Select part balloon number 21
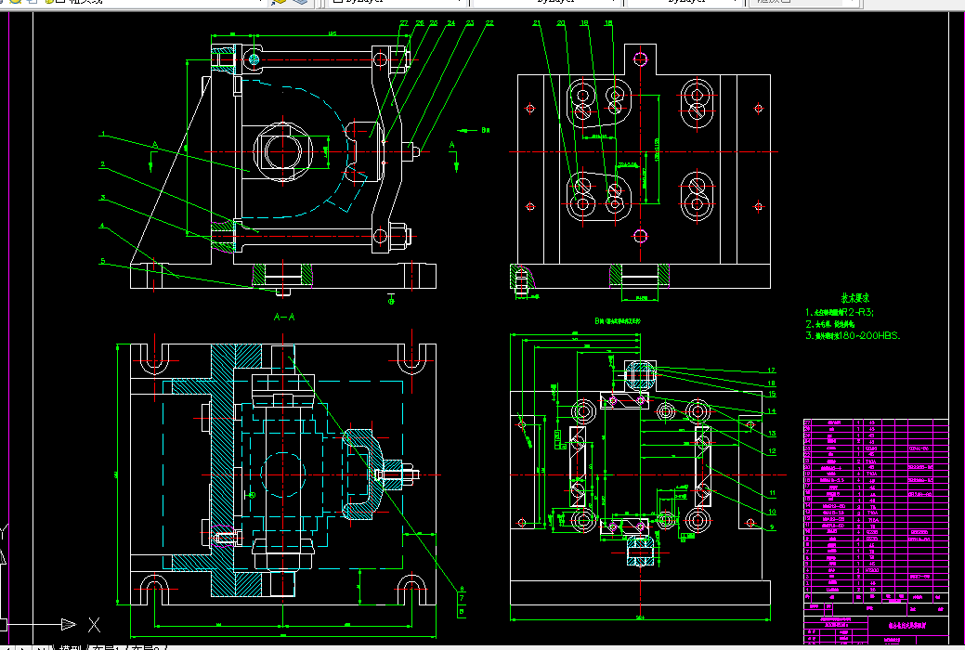 [537, 23]
